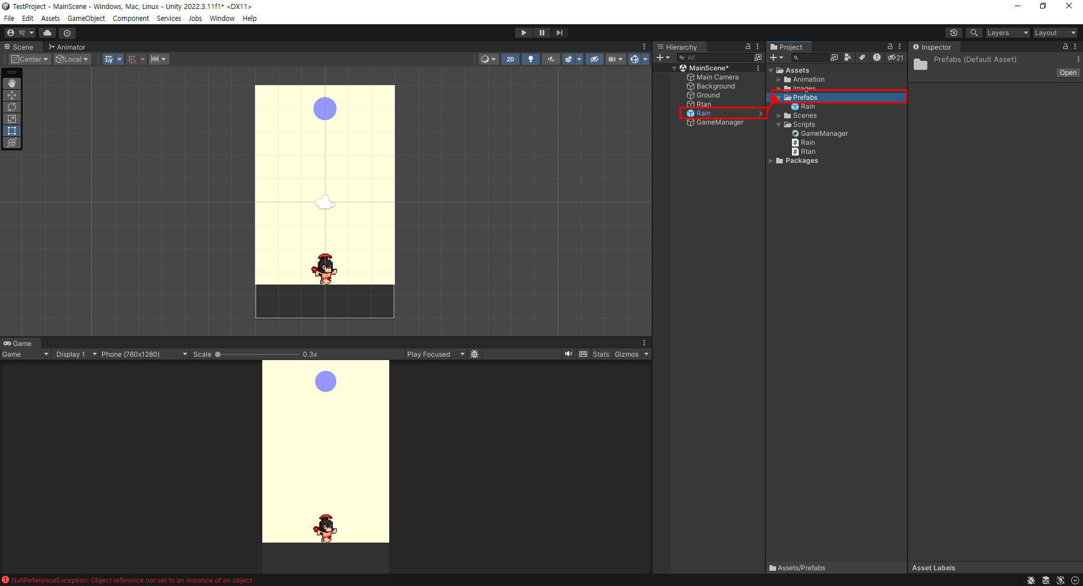1083x586 pixels.
Task: Toggle Scene effects (skybox, fog) button
Action: [569, 59]
